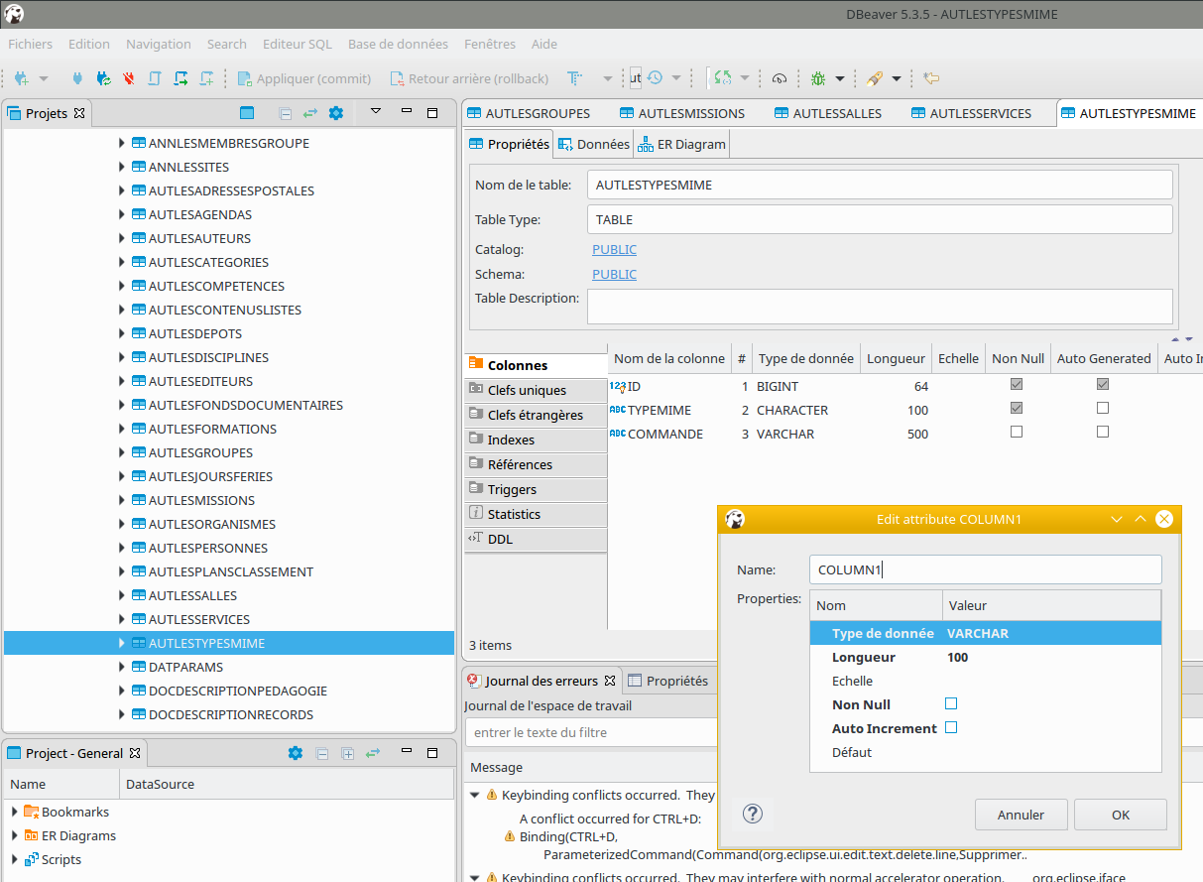Viewport: 1203px width, 882px height.
Task: Check the Non Null checkbox for COLUMN1
Action: point(951,703)
